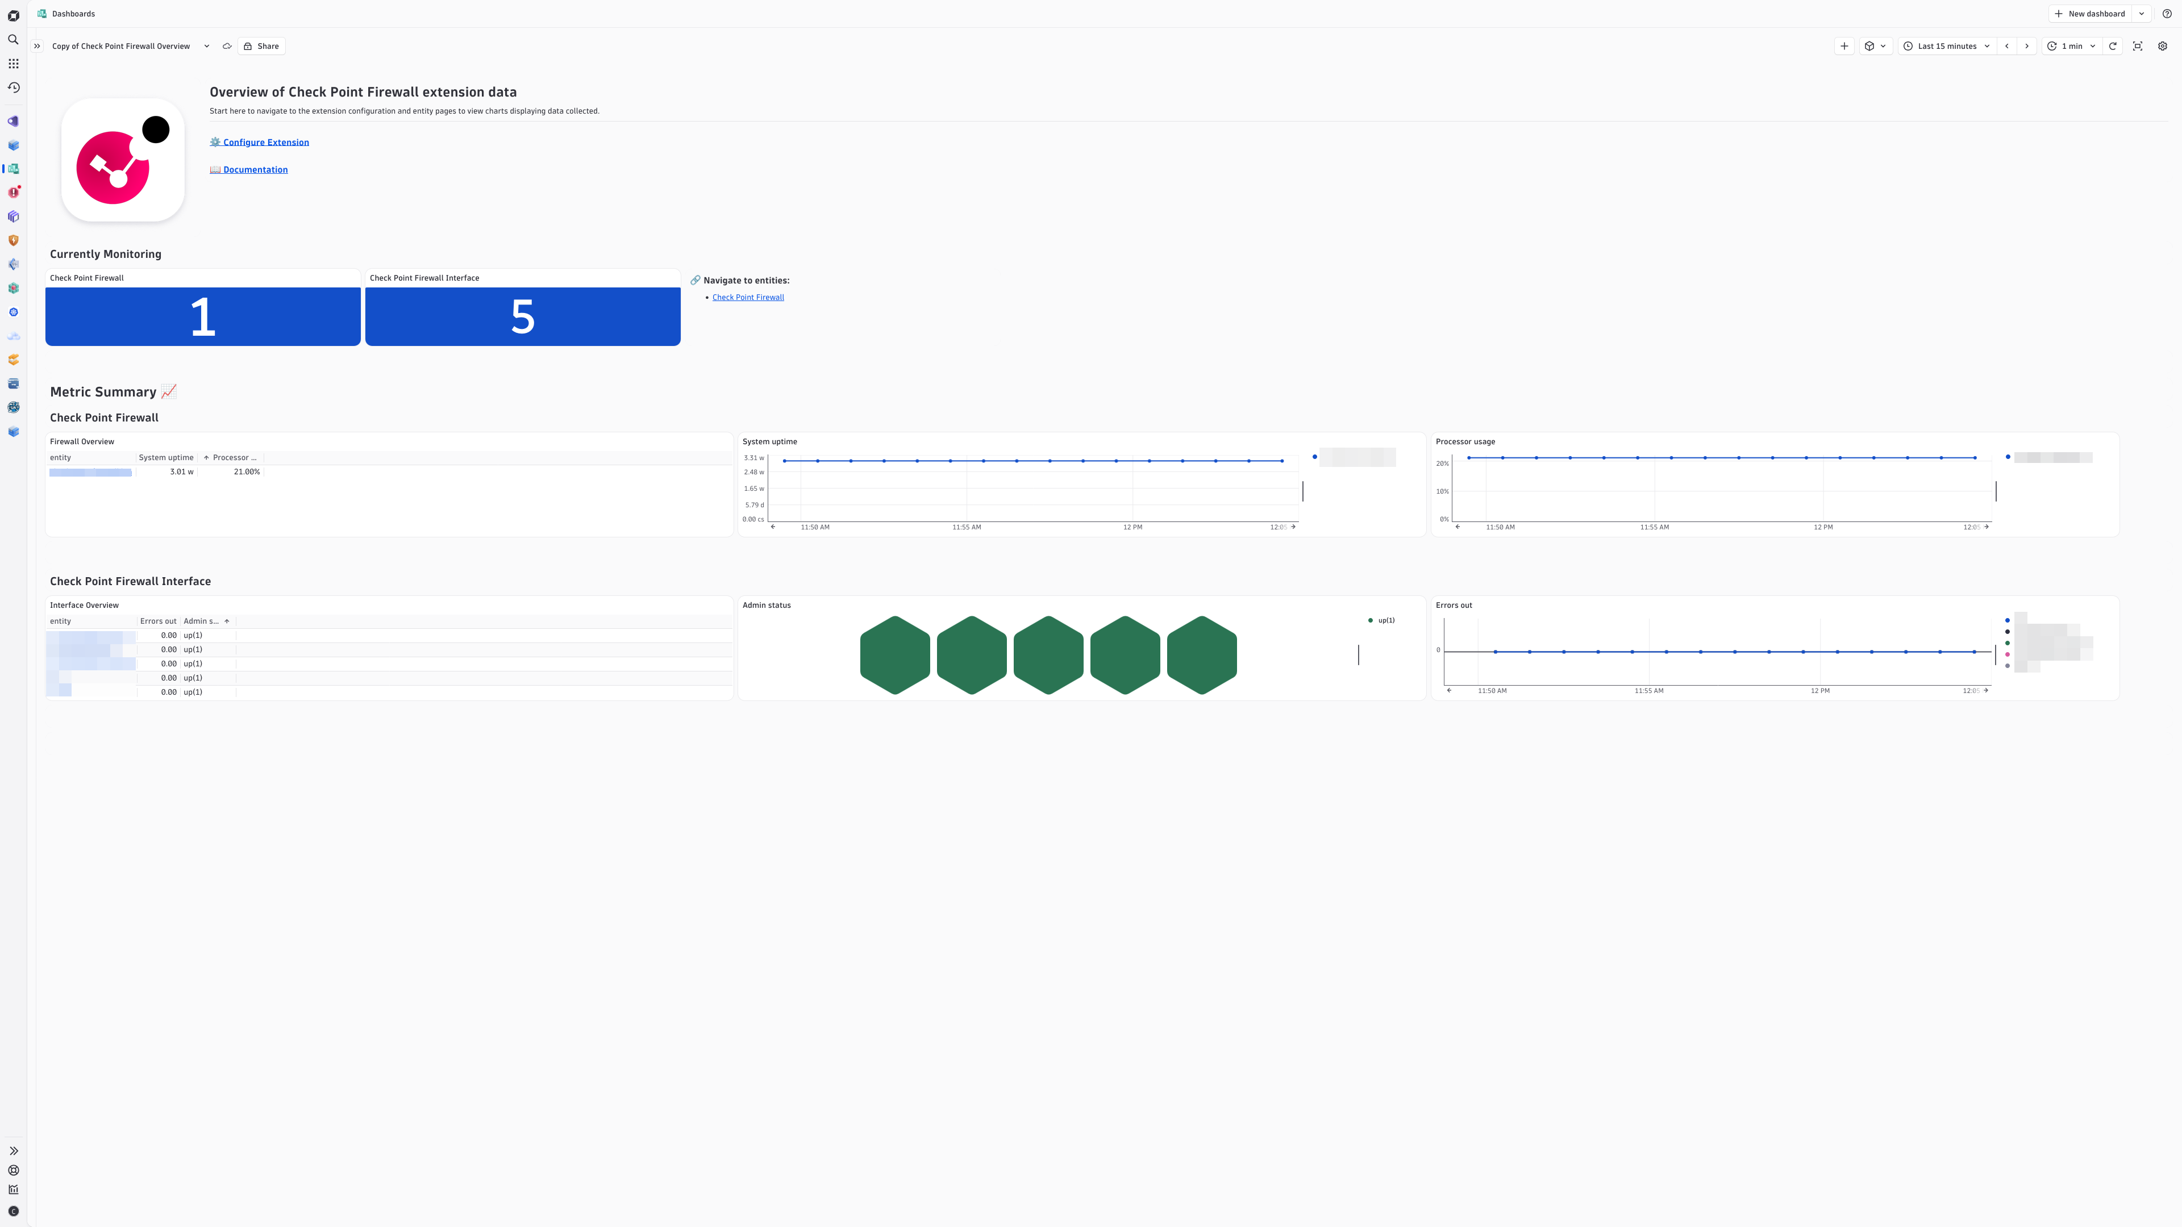Open the orange shield security app

click(x=13, y=240)
